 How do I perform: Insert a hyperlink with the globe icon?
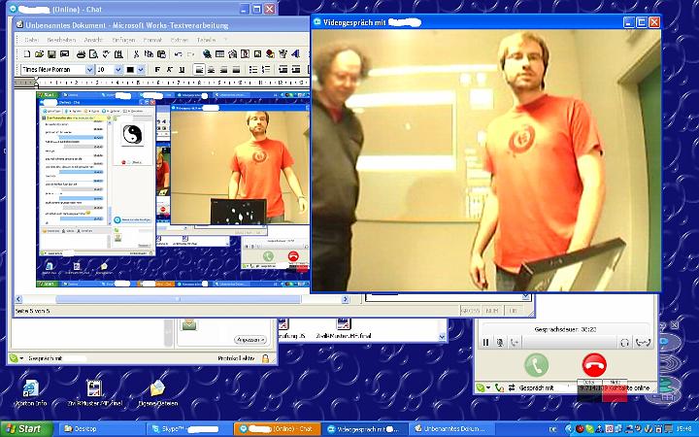[207, 54]
